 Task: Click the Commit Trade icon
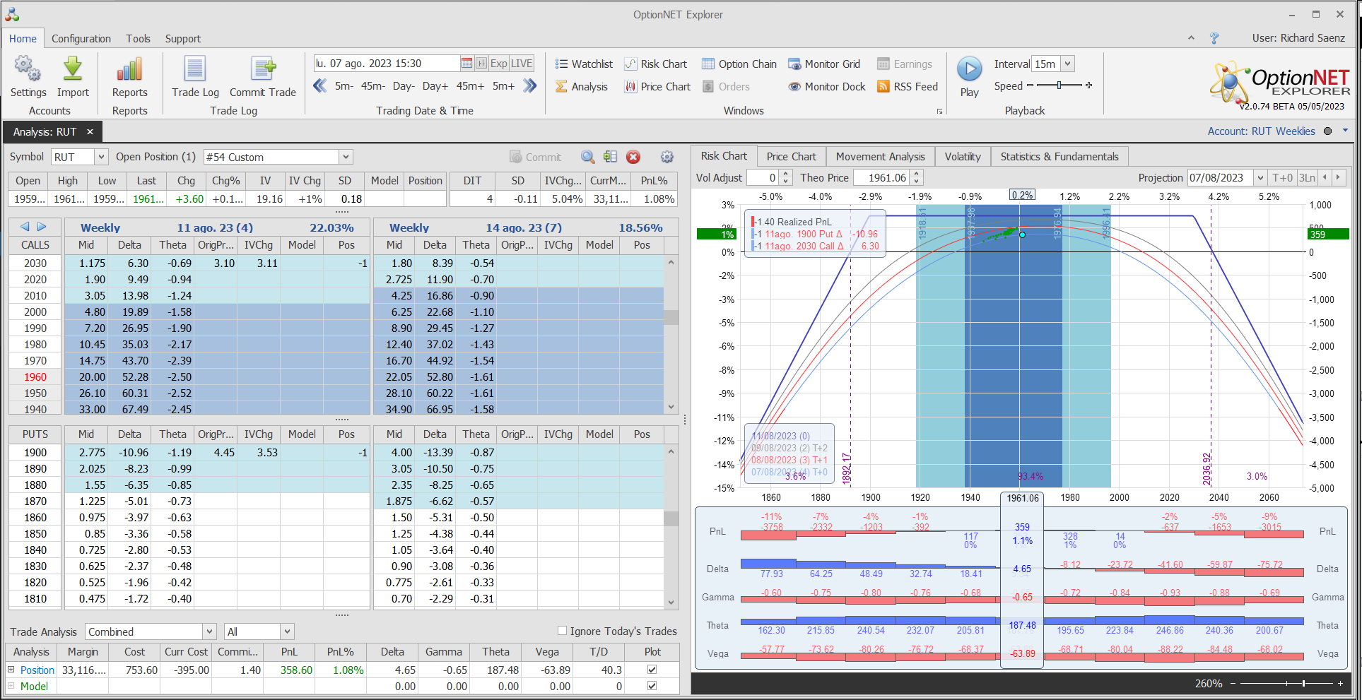(x=262, y=69)
